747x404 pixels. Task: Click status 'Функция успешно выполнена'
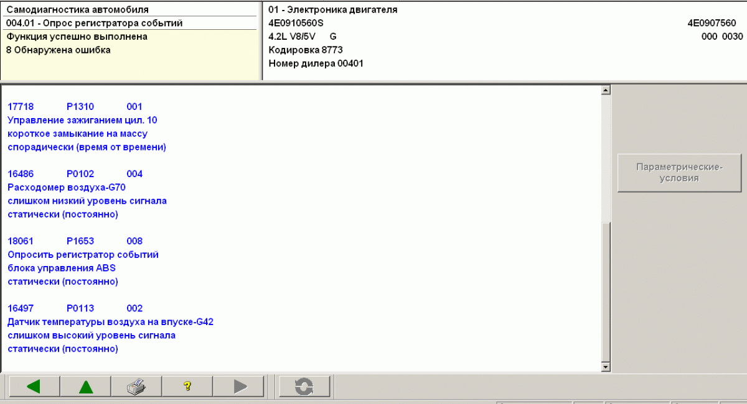pyautogui.click(x=77, y=37)
